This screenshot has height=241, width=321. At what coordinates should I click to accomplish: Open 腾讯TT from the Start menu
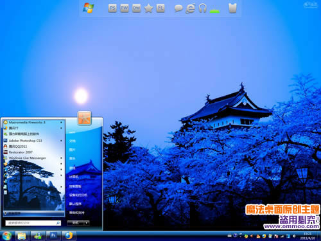tap(33, 128)
